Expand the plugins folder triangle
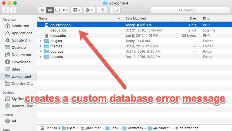The width and height of the screenshot is (232, 131). click(40, 41)
